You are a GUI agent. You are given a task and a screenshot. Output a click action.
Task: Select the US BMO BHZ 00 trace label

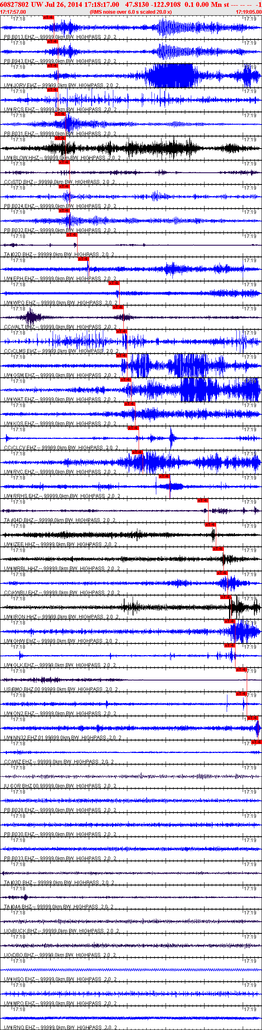coord(61,689)
